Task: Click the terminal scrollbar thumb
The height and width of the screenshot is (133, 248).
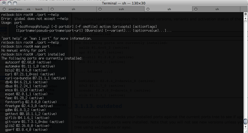Action: [245, 121]
